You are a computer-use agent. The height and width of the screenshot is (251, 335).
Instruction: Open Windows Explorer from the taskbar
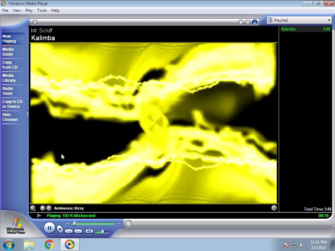click(29, 244)
